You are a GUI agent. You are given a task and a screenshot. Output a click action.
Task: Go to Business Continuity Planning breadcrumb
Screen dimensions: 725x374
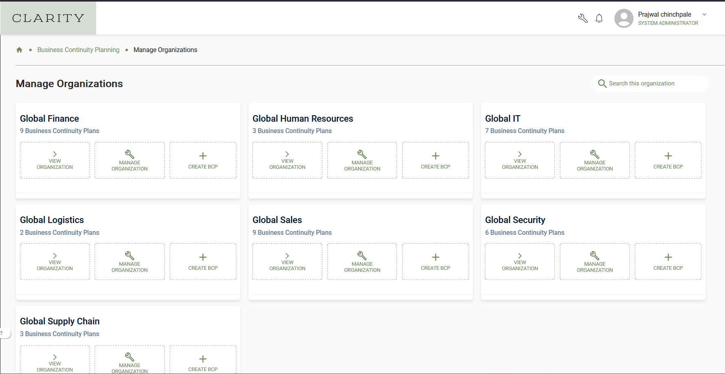click(78, 50)
